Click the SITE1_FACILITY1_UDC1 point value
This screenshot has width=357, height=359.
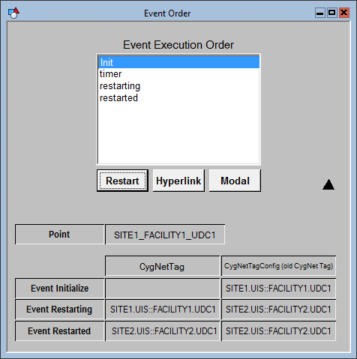click(x=165, y=235)
